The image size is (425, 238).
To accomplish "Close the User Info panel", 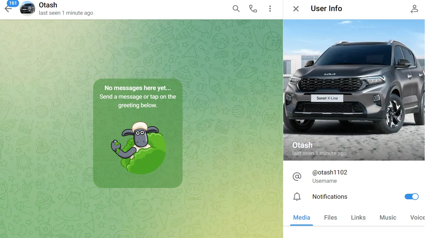I will (296, 9).
